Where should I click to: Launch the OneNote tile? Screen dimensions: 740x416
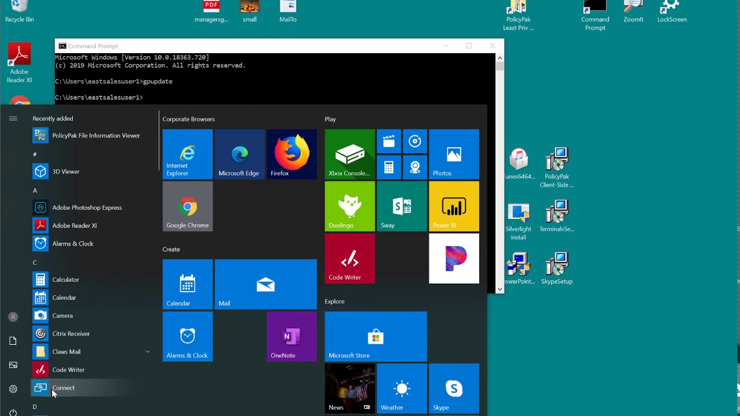click(291, 336)
